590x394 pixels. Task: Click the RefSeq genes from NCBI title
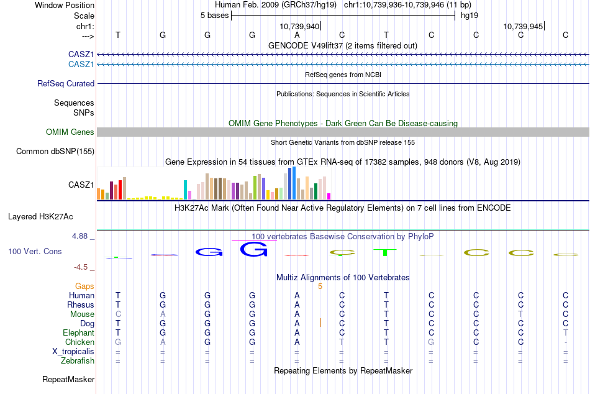343,75
